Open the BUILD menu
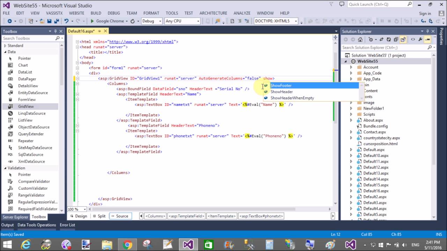 click(96, 13)
